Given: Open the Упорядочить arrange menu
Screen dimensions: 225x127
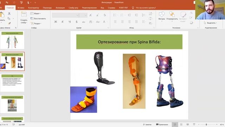Looking at the screenshot, I should pos(172,17).
